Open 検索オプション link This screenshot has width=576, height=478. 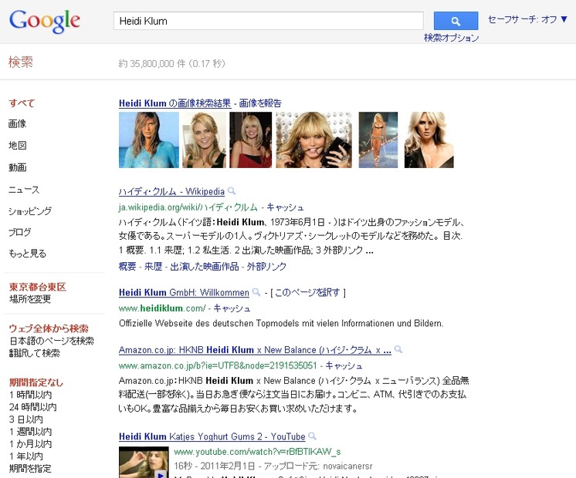coord(451,38)
